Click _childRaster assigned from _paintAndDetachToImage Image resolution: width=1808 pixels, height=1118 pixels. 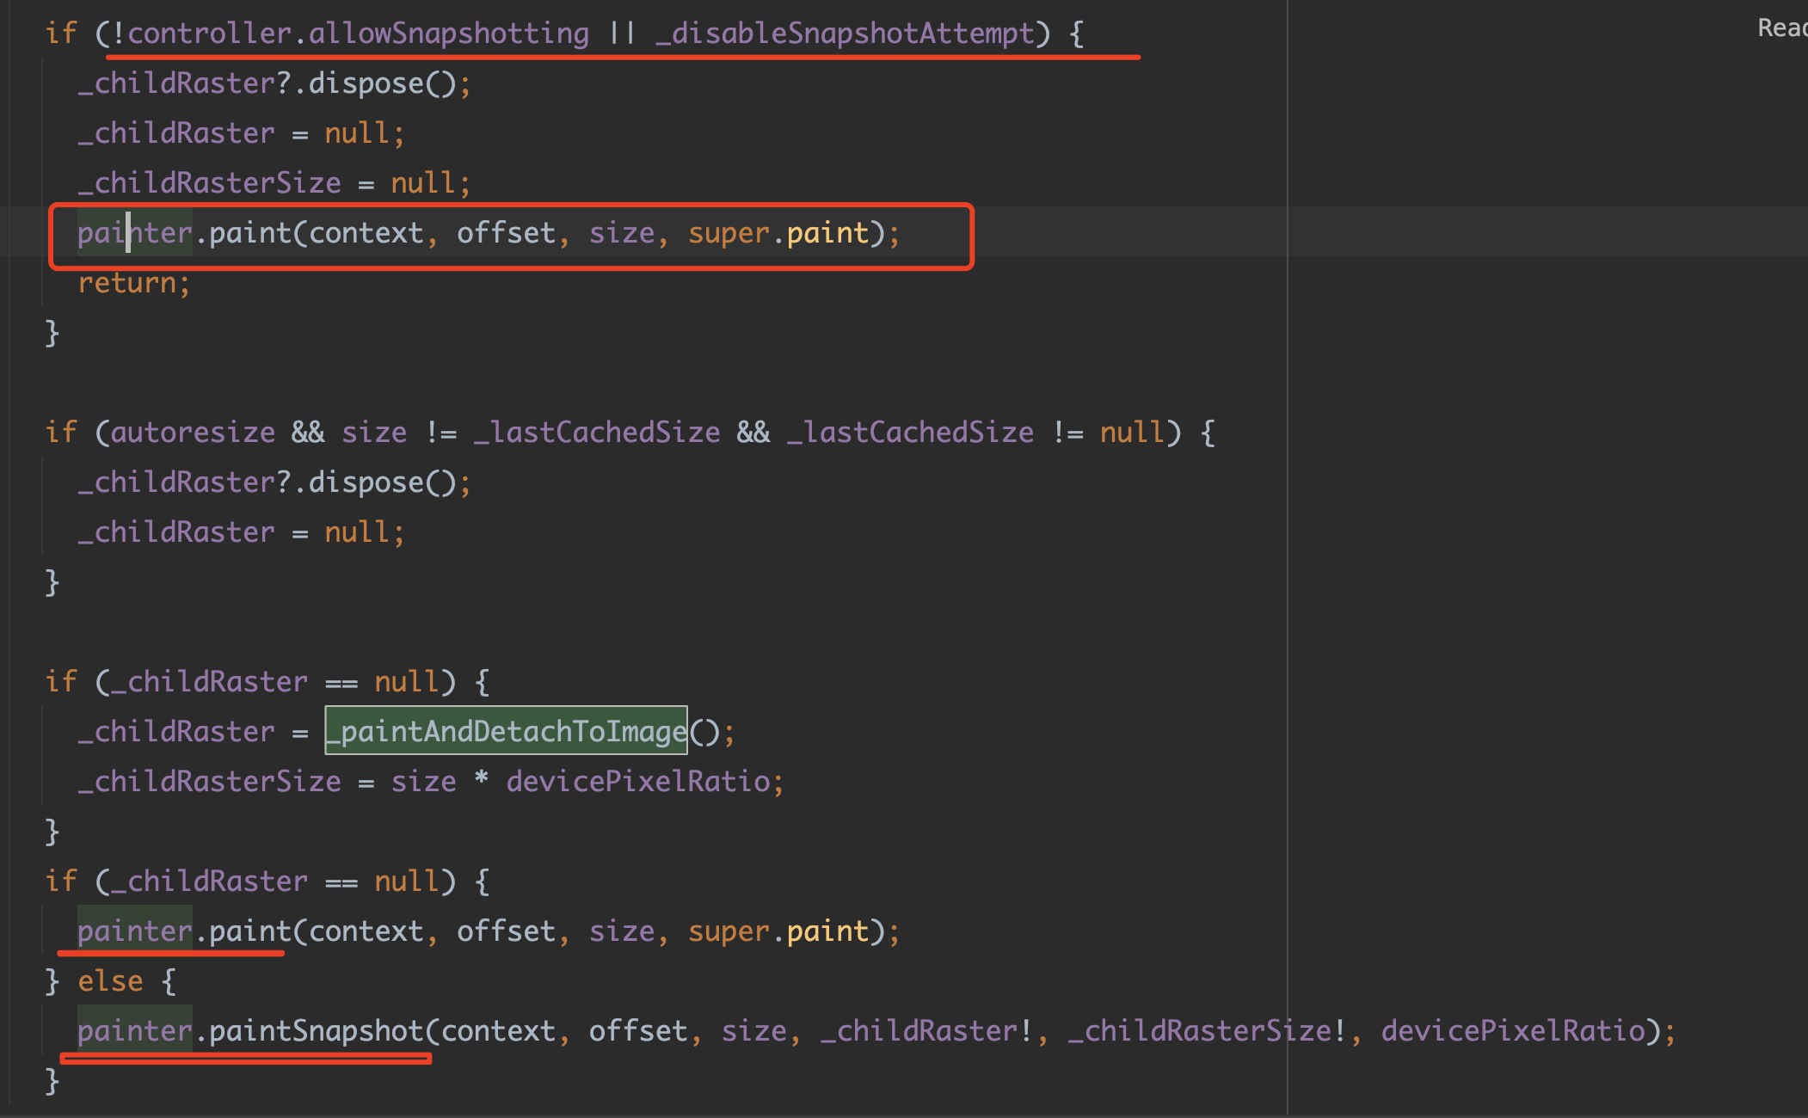pos(176,732)
